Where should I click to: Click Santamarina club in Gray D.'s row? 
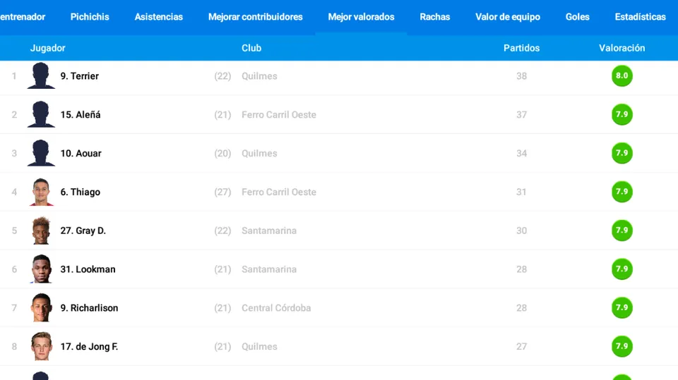coord(269,231)
